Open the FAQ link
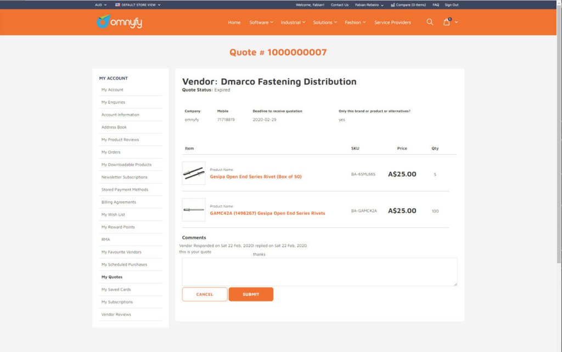 coord(435,5)
